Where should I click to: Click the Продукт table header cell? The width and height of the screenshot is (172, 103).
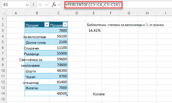click(x=37, y=25)
